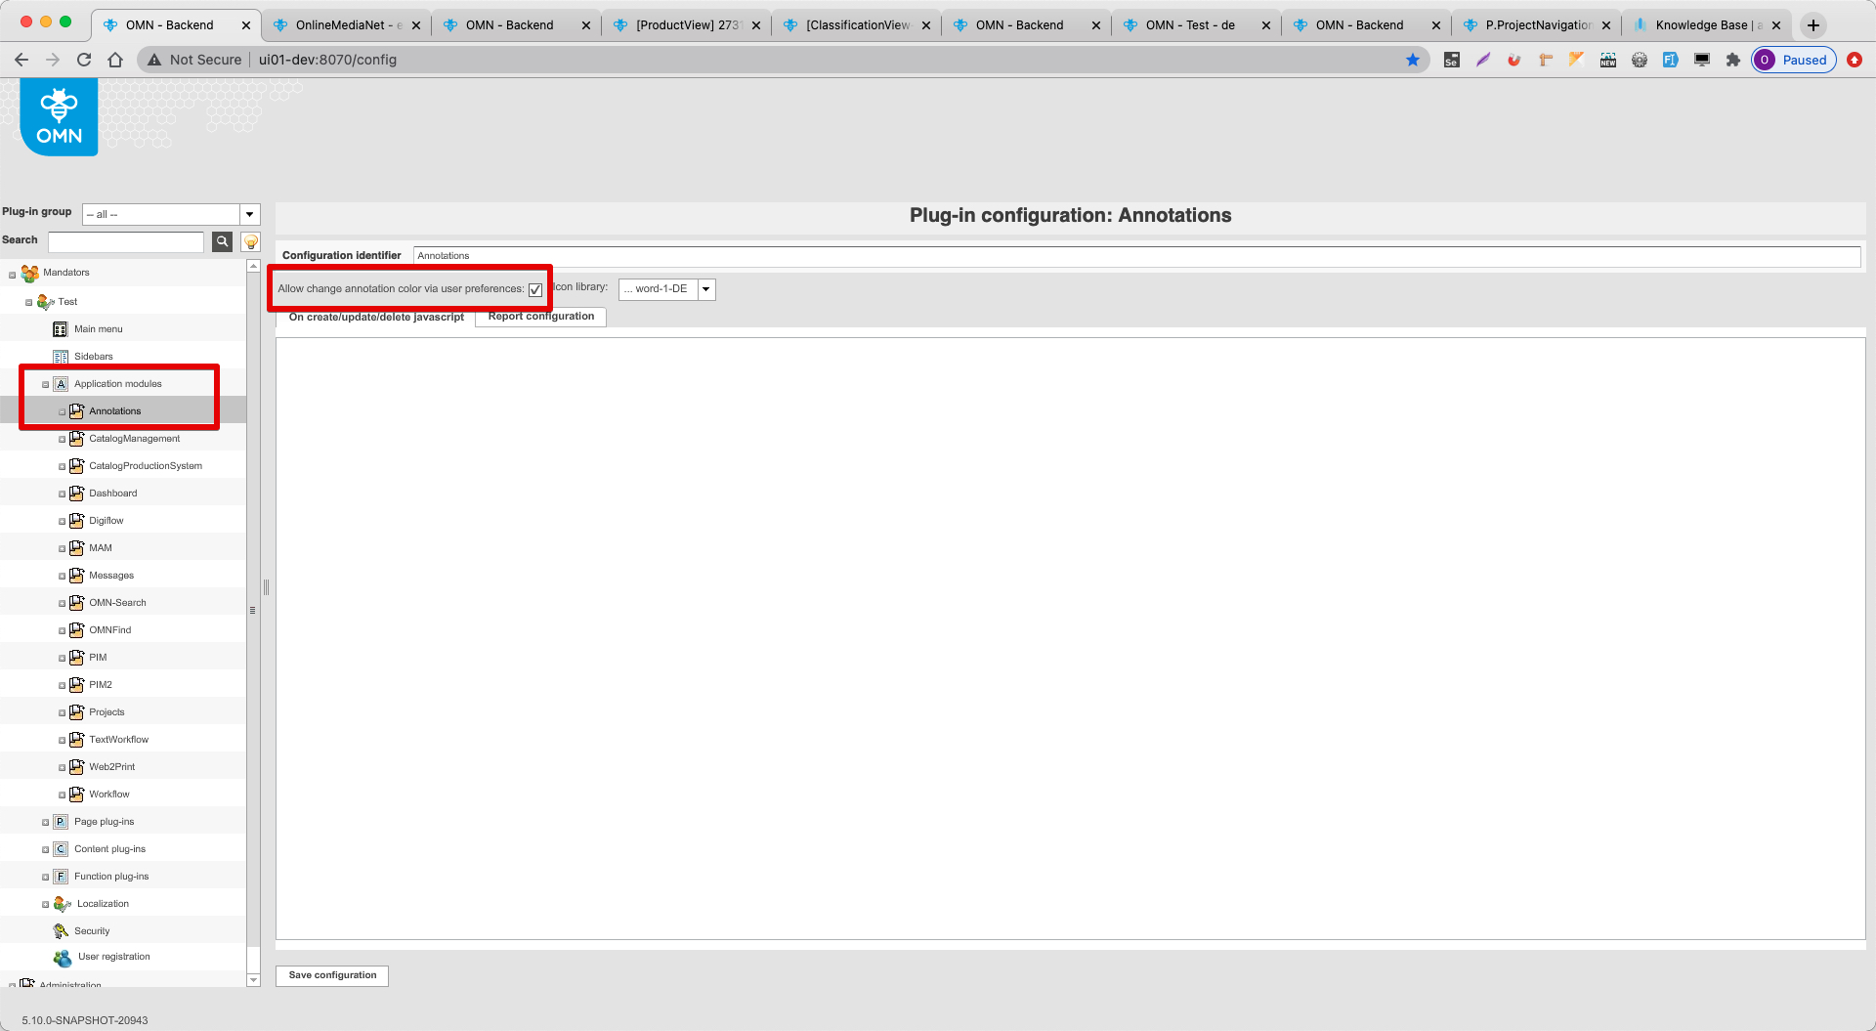Click the Security shield icon

(62, 930)
